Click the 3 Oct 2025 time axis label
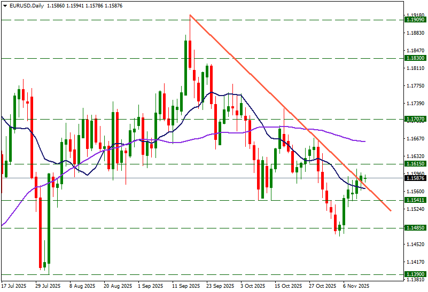The image size is (428, 292). 254,286
